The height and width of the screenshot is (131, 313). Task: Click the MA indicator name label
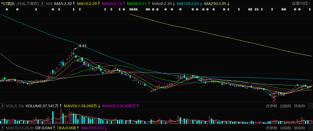(x=49, y=3)
